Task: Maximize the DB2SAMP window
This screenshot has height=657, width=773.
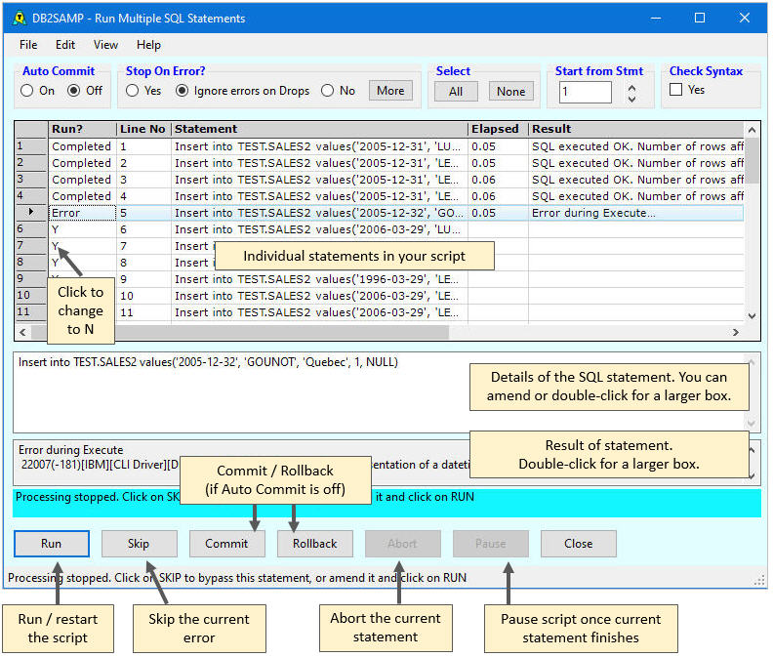Action: tap(700, 19)
